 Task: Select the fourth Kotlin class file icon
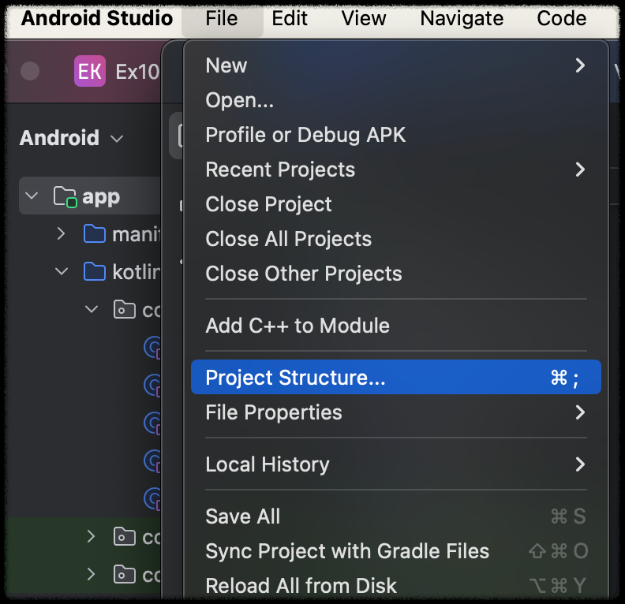pyautogui.click(x=152, y=461)
